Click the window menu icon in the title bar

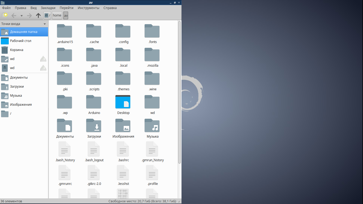point(3,3)
